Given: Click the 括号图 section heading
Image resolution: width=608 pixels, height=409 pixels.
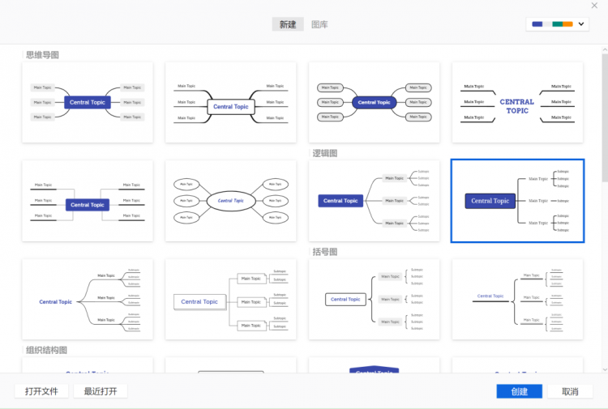Looking at the screenshot, I should tap(325, 252).
